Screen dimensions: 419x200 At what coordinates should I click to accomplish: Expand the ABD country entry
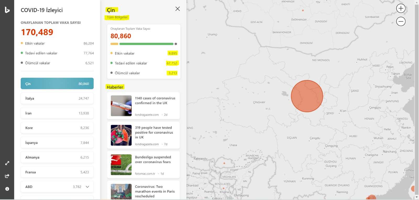pos(87,187)
